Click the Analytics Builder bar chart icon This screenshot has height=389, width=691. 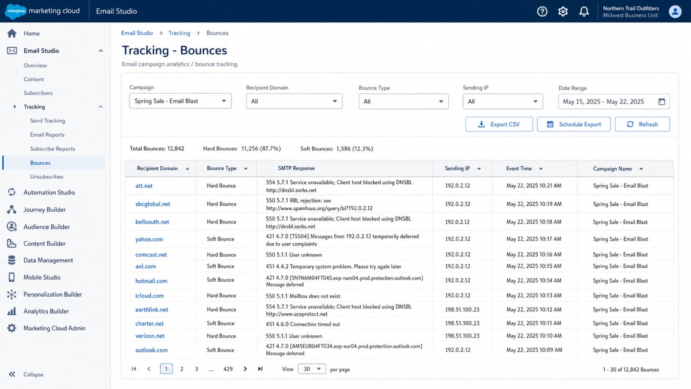[12, 311]
